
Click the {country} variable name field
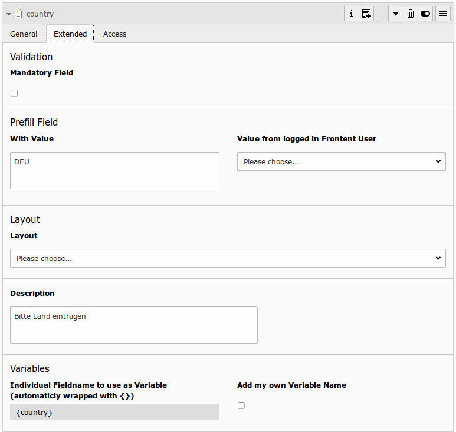click(x=114, y=412)
